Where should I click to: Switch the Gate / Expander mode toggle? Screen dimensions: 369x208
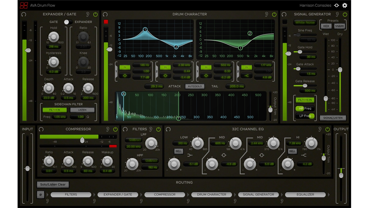(68, 22)
